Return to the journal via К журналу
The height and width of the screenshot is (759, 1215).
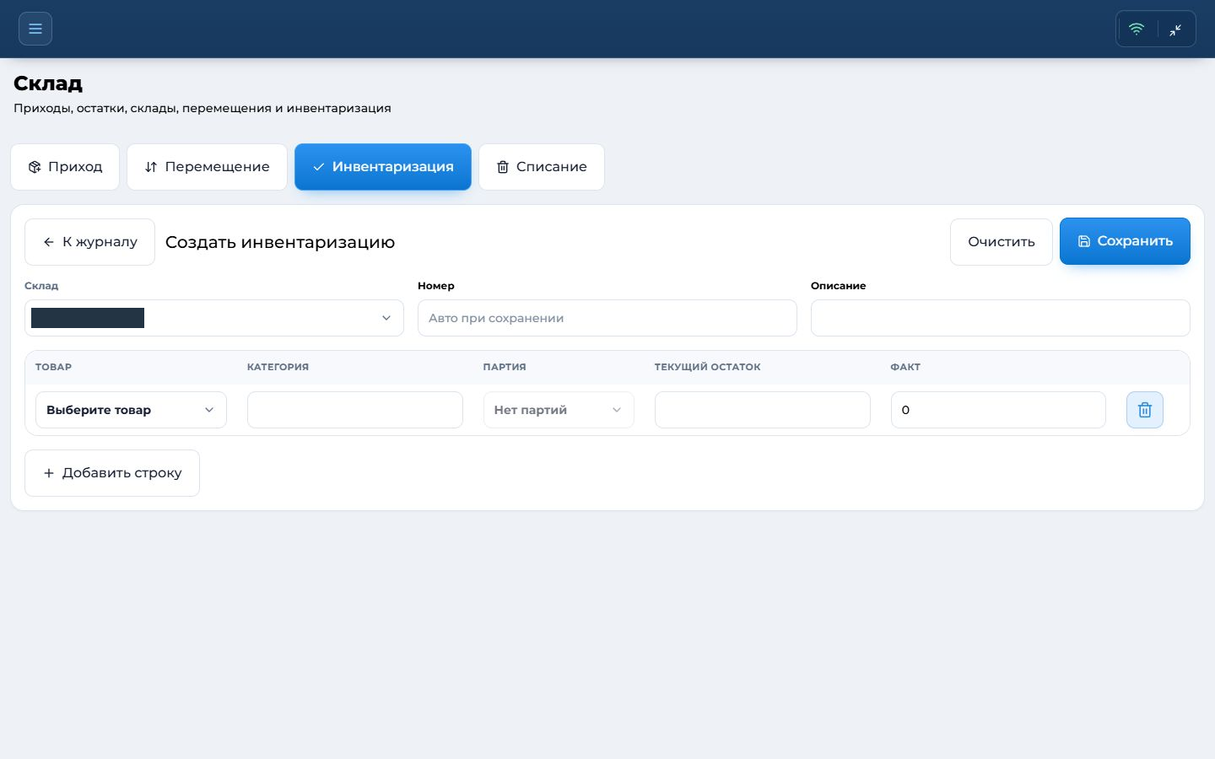point(89,242)
